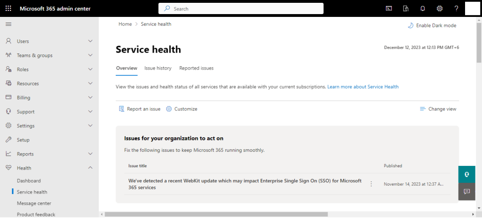Click the Customize button label
Screen dimensions: 482x218
pos(186,109)
